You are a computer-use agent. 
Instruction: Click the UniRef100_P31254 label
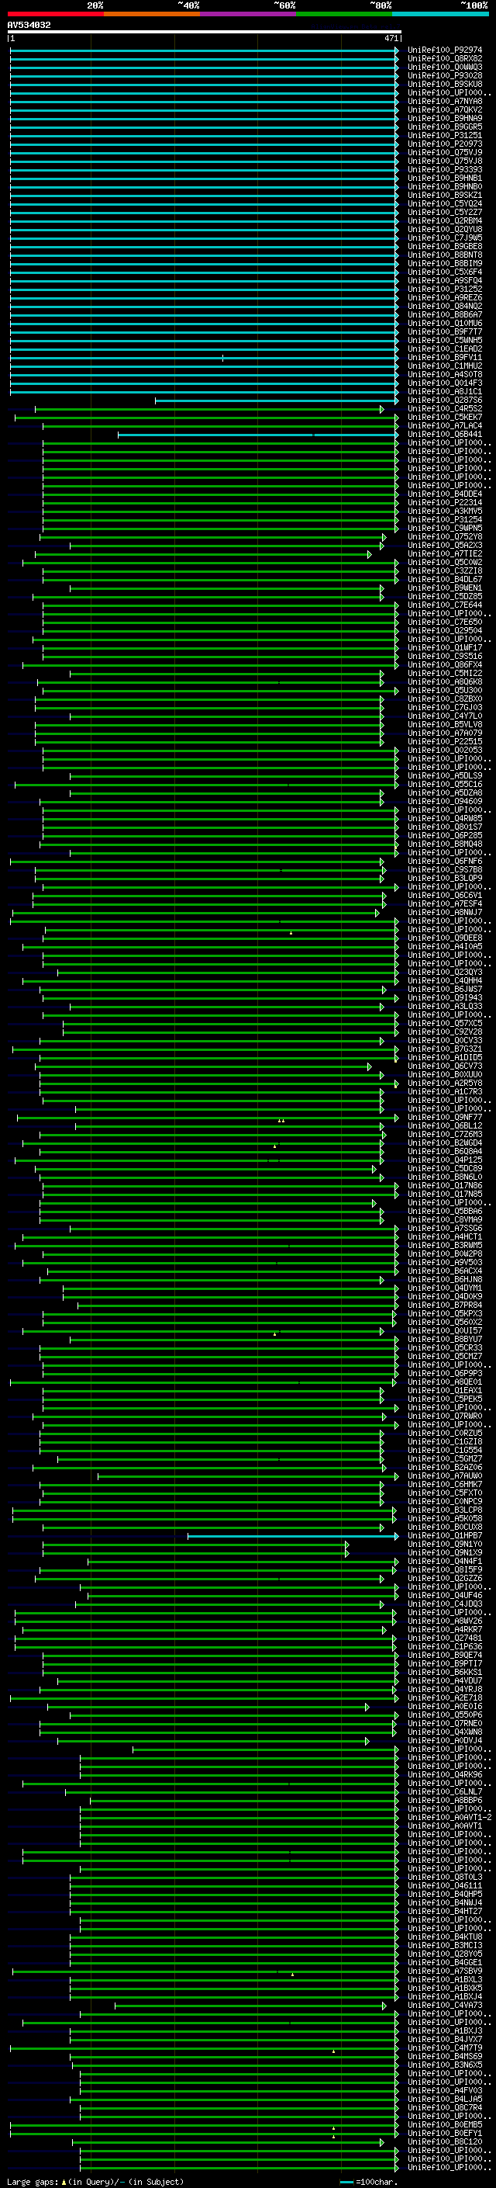444,520
